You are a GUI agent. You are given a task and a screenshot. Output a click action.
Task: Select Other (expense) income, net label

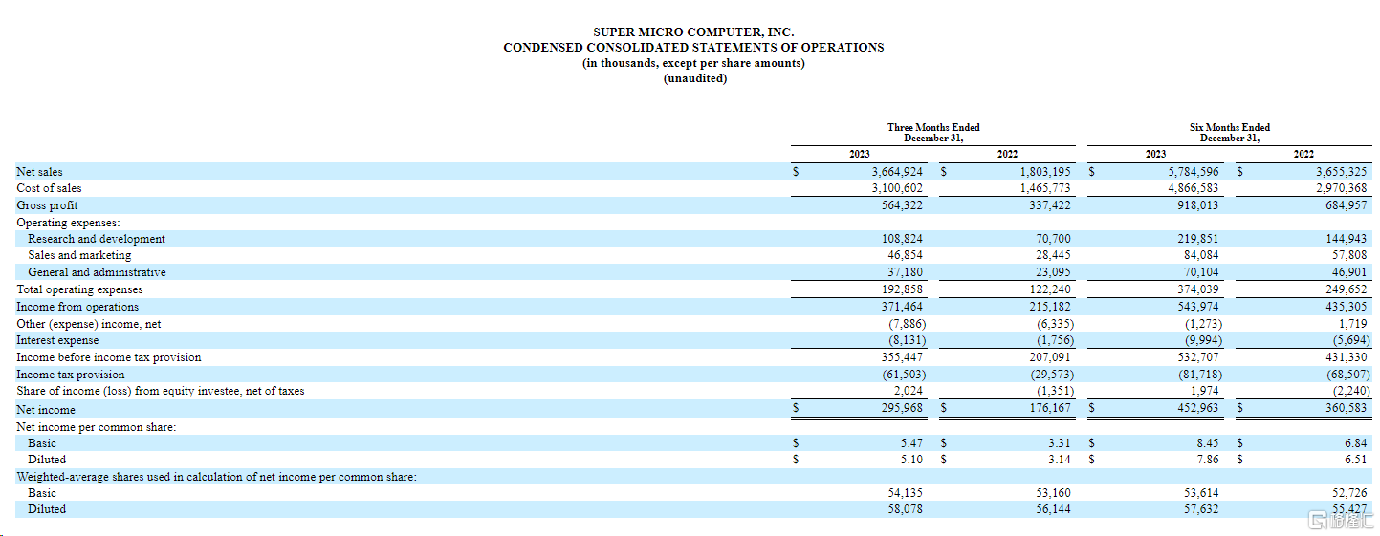click(89, 324)
